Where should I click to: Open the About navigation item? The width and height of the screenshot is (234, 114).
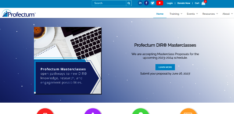pyautogui.click(x=226, y=14)
